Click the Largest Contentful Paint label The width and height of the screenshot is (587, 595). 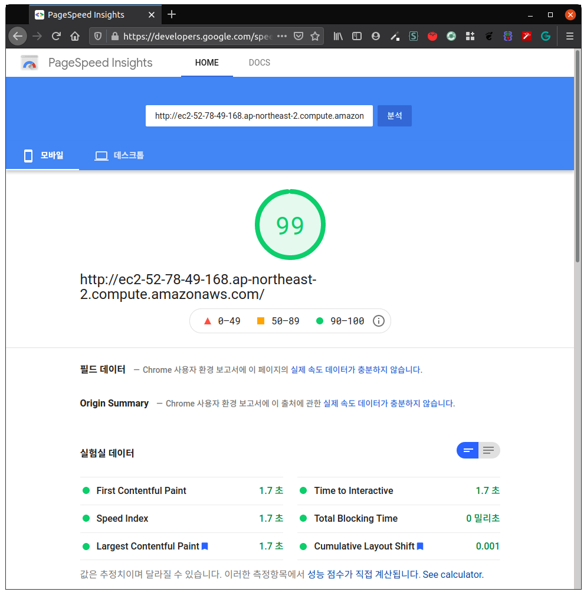(148, 546)
